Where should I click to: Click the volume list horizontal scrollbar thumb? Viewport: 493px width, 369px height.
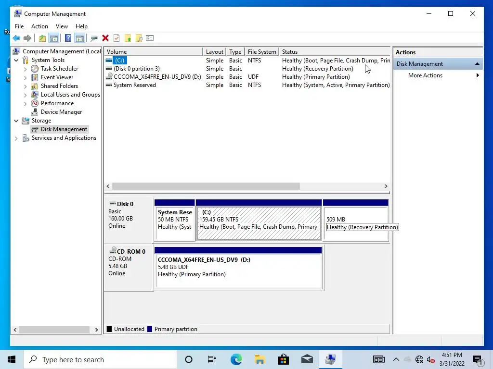206,186
